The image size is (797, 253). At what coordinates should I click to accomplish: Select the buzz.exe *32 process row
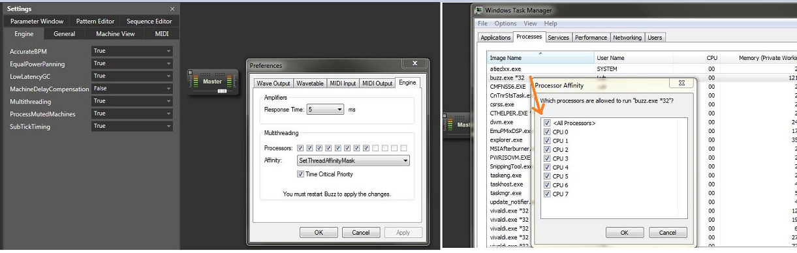coord(642,78)
